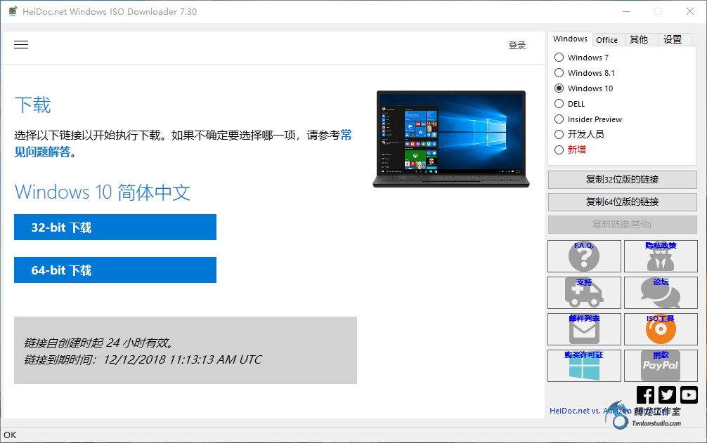707x443 pixels.
Task: Open the Facebook icon
Action: click(645, 395)
